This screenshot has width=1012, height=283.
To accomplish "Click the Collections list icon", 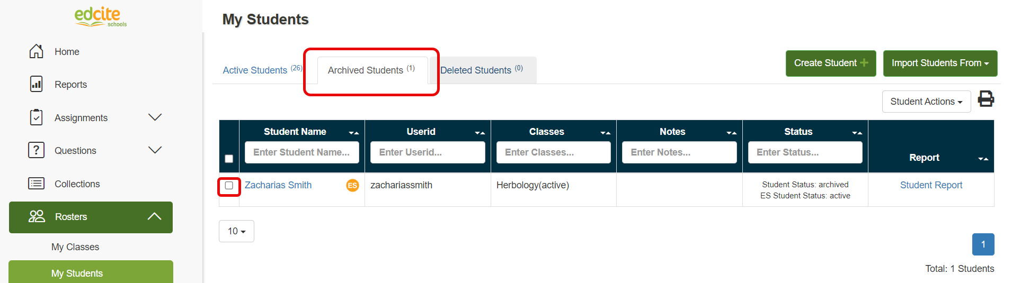I will (x=36, y=184).
